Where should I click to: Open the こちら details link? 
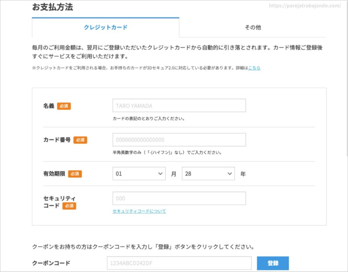point(254,68)
